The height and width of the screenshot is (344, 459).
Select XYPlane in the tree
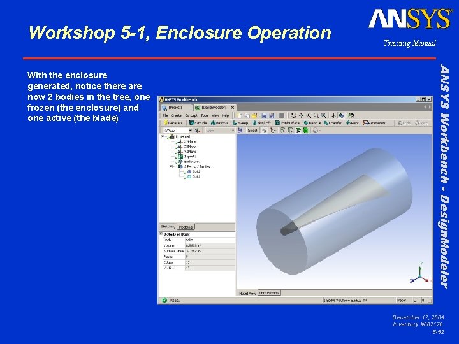coord(190,141)
